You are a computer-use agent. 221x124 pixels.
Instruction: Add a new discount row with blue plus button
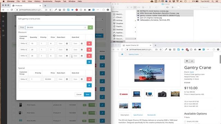tap(89, 62)
